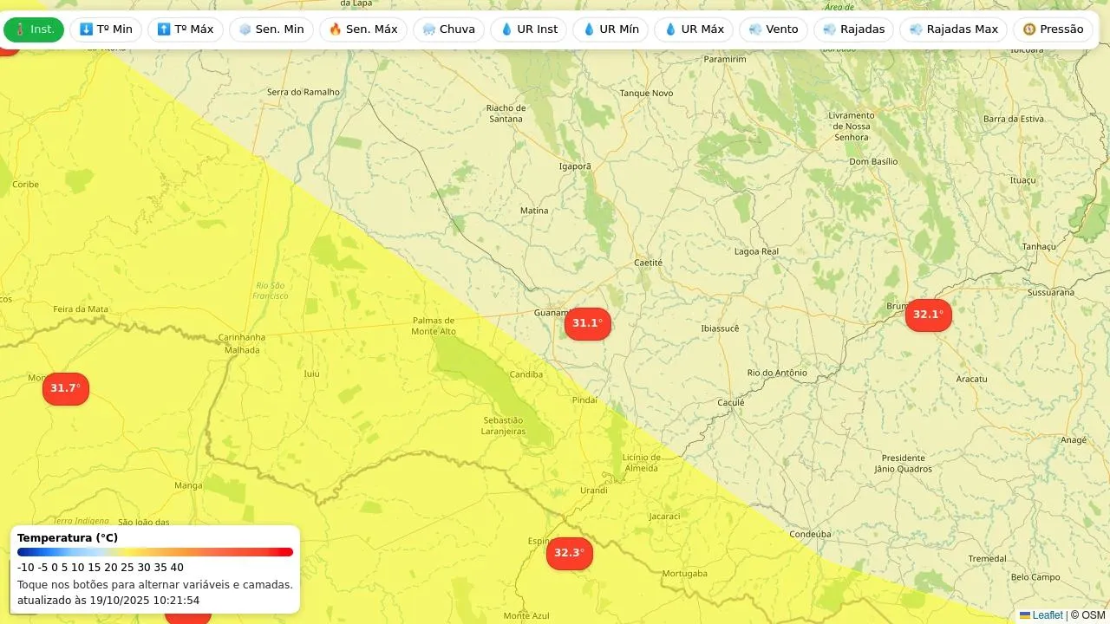Select the Inst. temperature layer button

point(34,29)
